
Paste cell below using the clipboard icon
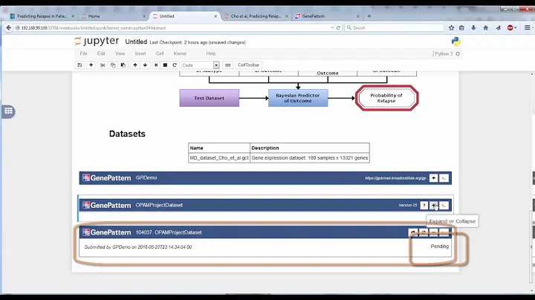point(123,65)
